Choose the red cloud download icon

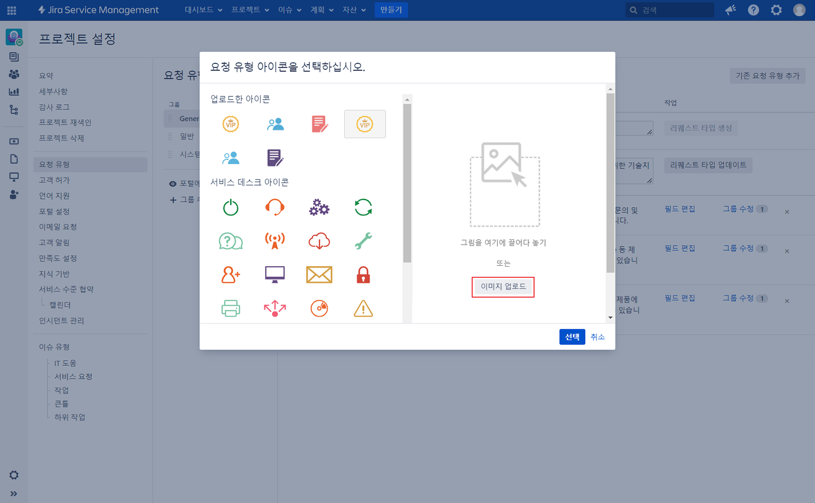pos(319,241)
